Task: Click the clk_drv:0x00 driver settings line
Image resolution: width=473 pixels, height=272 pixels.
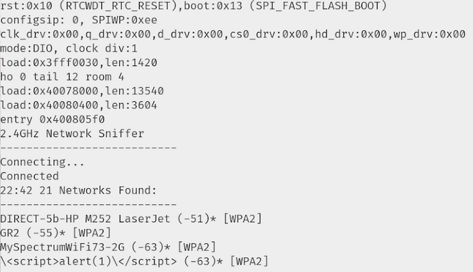Action: 233,34
